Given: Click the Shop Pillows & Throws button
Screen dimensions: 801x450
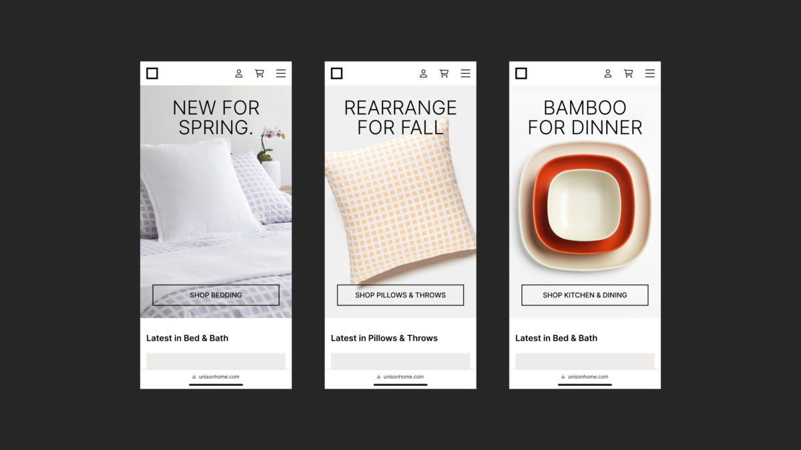Looking at the screenshot, I should 400,295.
